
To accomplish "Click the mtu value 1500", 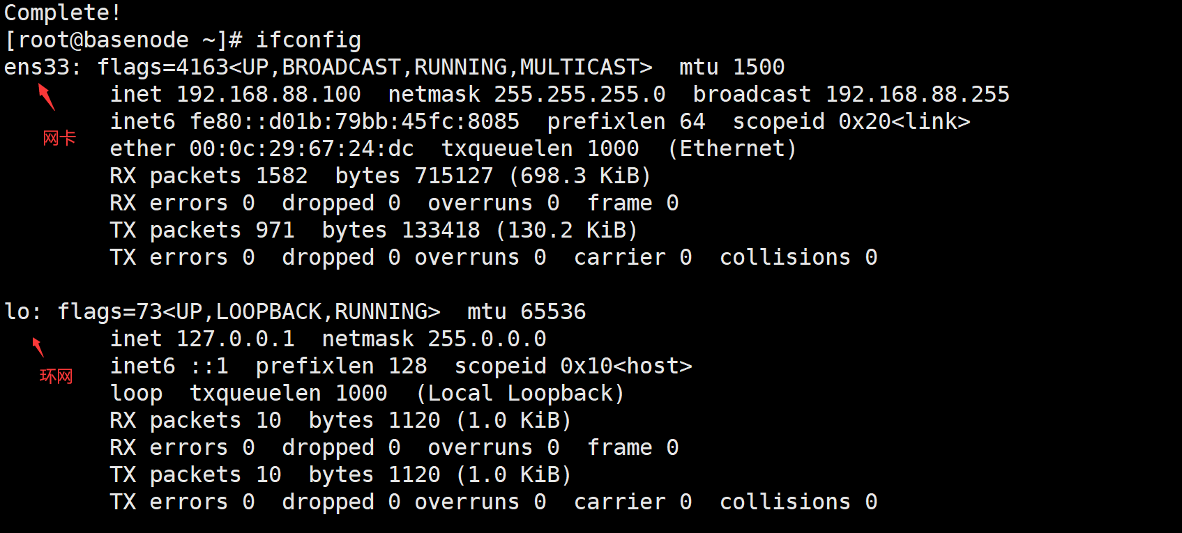I will (759, 68).
